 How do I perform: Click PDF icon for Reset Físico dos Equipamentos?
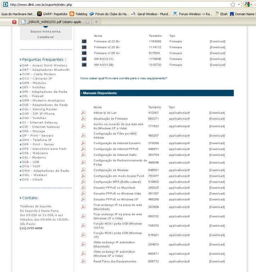[84, 261]
